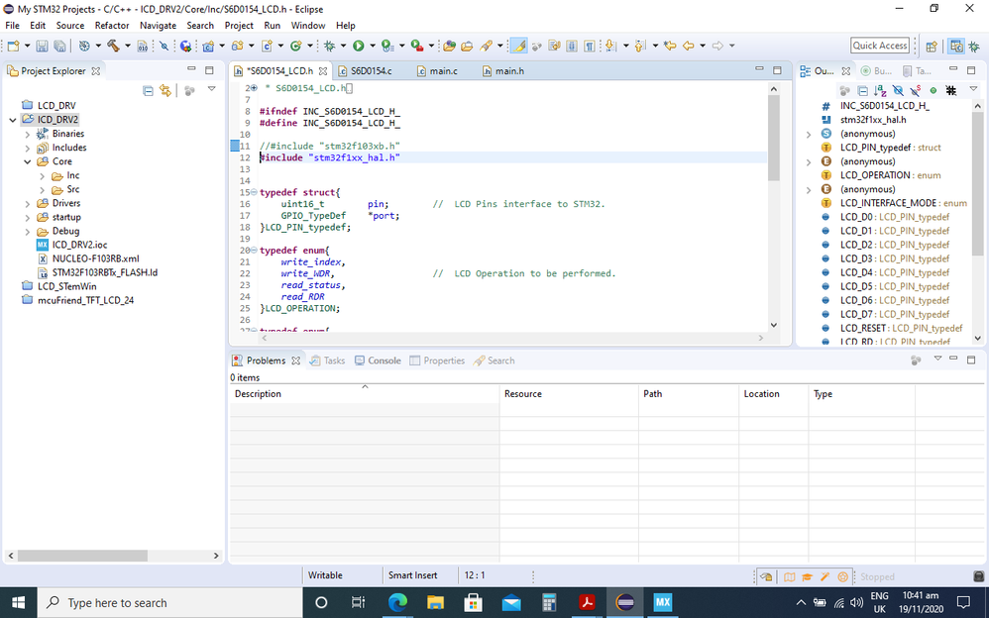This screenshot has width=989, height=618.
Task: Click the Open Perspective icon
Action: pyautogui.click(x=931, y=46)
